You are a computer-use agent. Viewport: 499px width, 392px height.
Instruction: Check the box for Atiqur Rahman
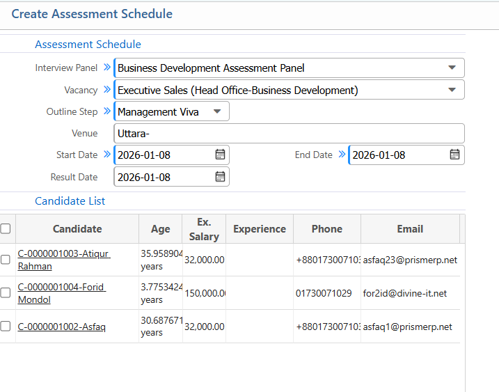[x=6, y=260]
